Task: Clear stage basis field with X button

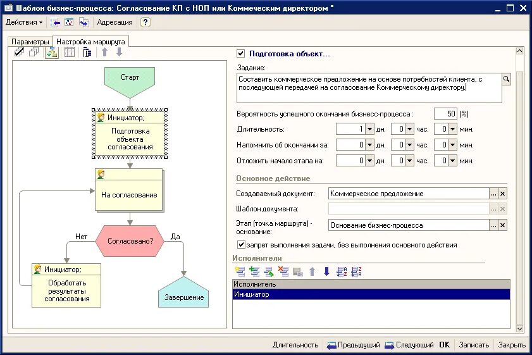Action: point(502,225)
